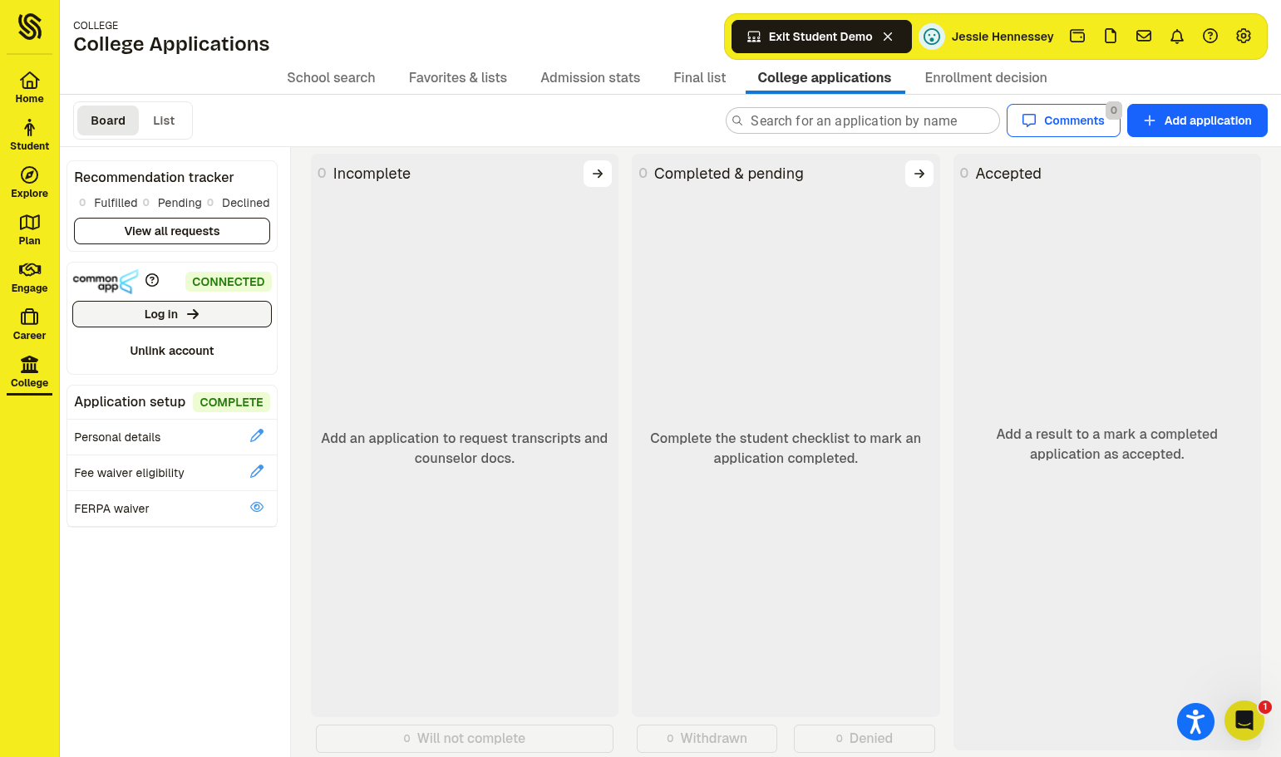Viewport: 1281px width, 757px height.
Task: Open the Engage handshake section
Action: pyautogui.click(x=29, y=277)
